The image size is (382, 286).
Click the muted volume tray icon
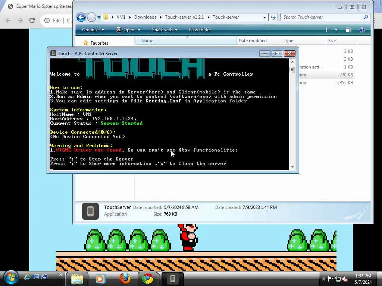[x=345, y=279]
